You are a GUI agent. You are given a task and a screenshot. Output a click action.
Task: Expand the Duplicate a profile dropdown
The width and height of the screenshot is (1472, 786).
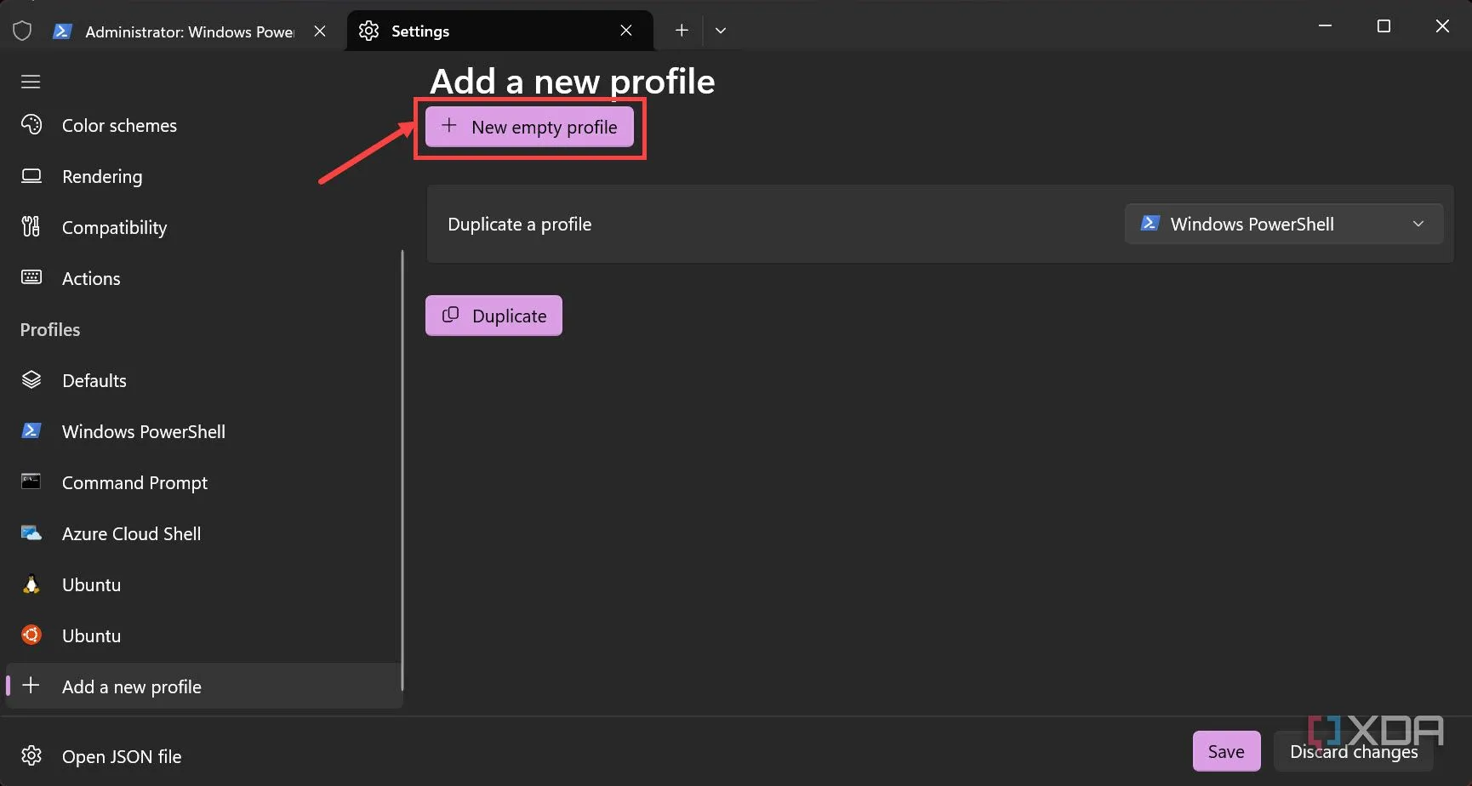1283,225
